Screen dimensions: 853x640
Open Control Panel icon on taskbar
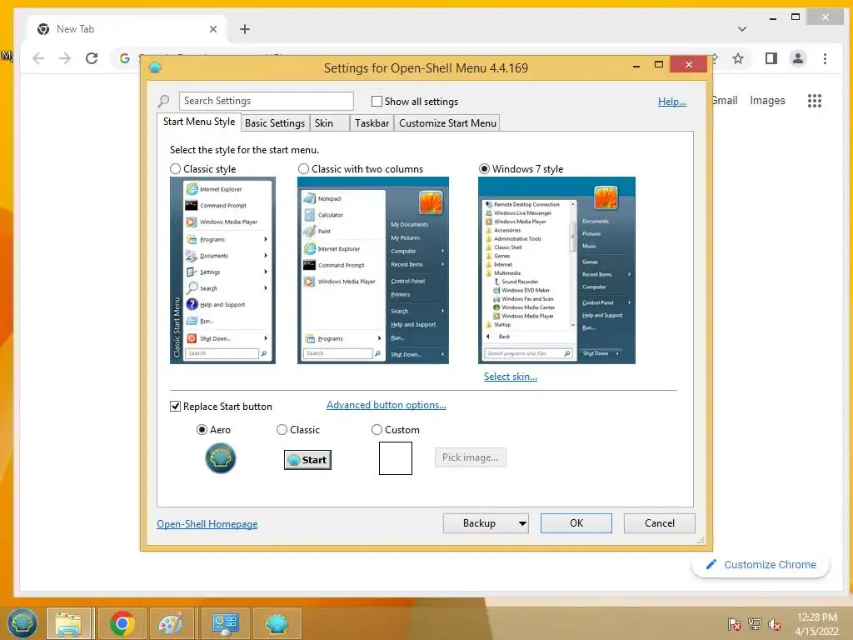tap(225, 623)
